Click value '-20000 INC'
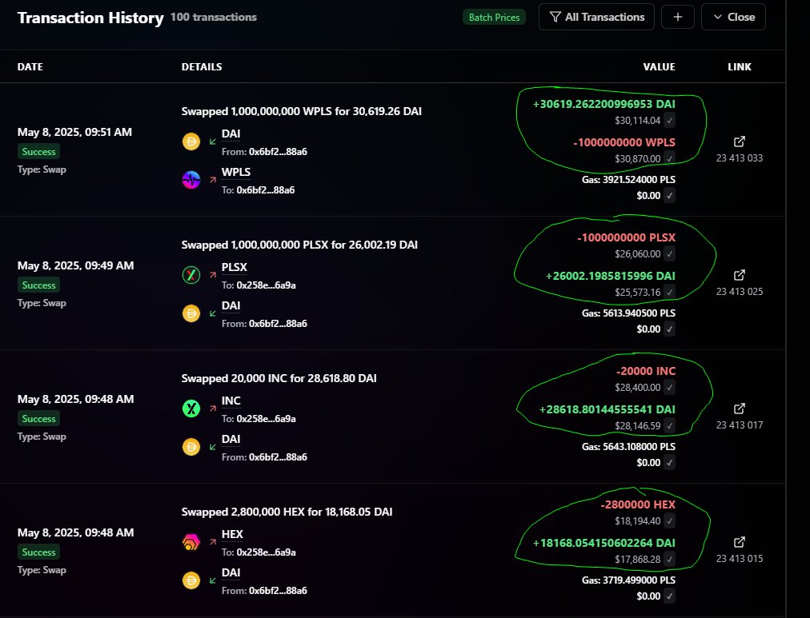 coord(646,372)
